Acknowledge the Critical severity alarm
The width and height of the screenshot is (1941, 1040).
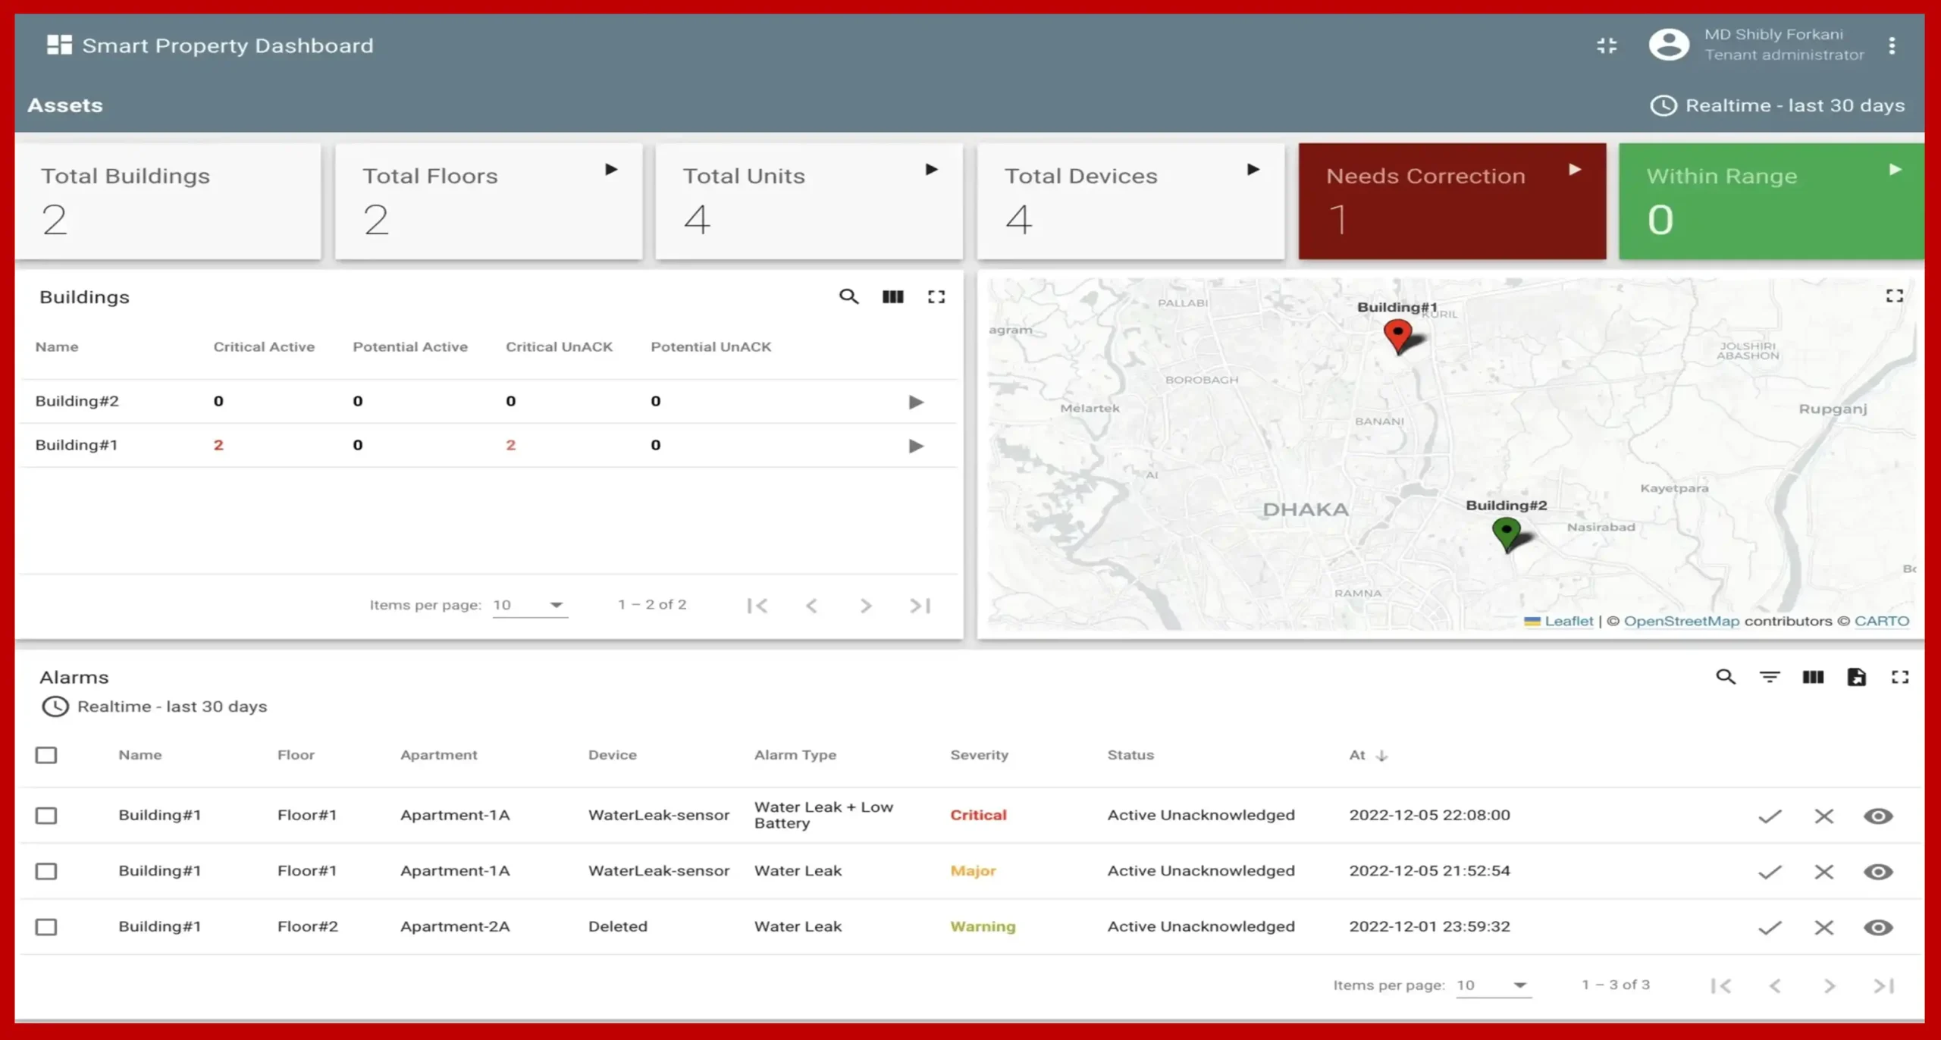point(1770,816)
